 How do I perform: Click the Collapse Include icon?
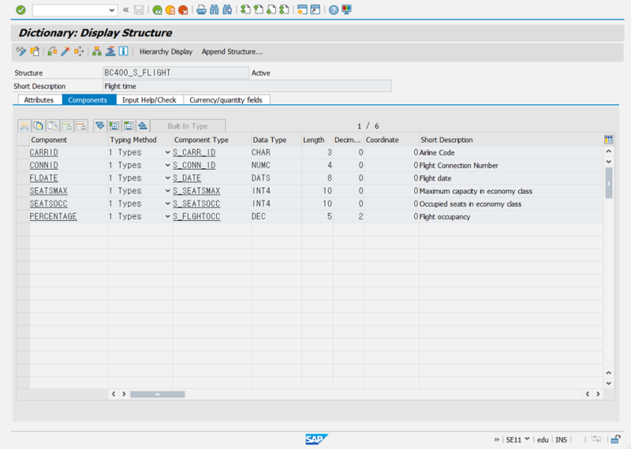coord(129,126)
